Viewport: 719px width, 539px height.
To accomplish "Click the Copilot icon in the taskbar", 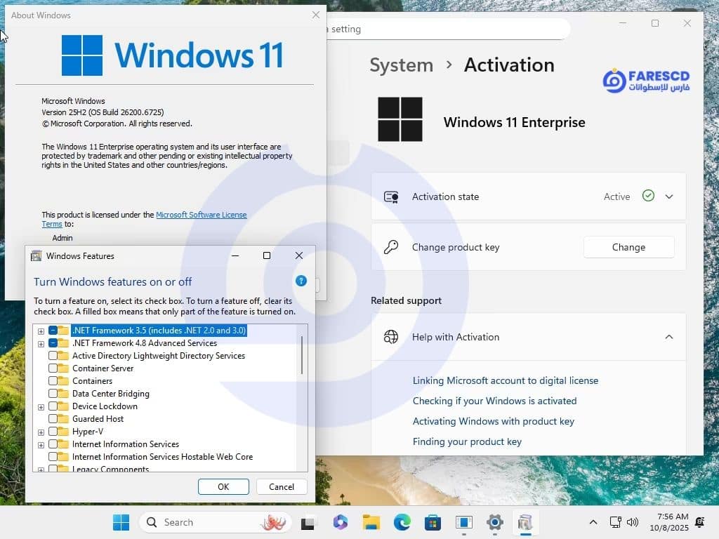I will (x=341, y=522).
